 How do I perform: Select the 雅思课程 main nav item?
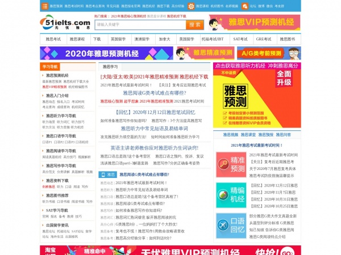tap(77, 39)
